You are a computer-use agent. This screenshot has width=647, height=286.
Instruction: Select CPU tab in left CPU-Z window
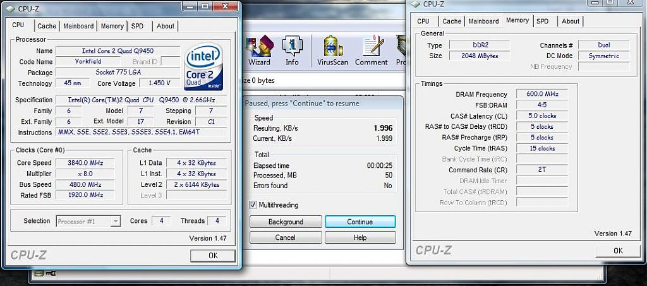(x=18, y=25)
